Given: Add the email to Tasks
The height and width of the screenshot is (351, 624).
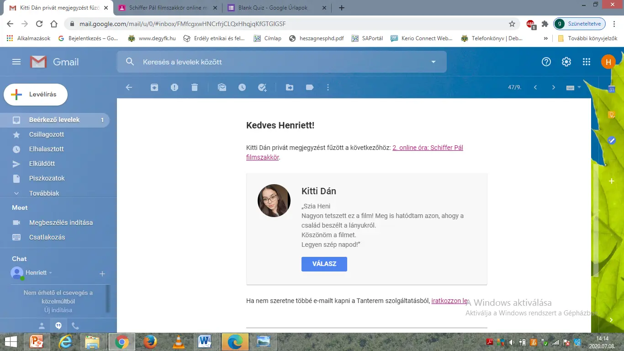Looking at the screenshot, I should 262,87.
